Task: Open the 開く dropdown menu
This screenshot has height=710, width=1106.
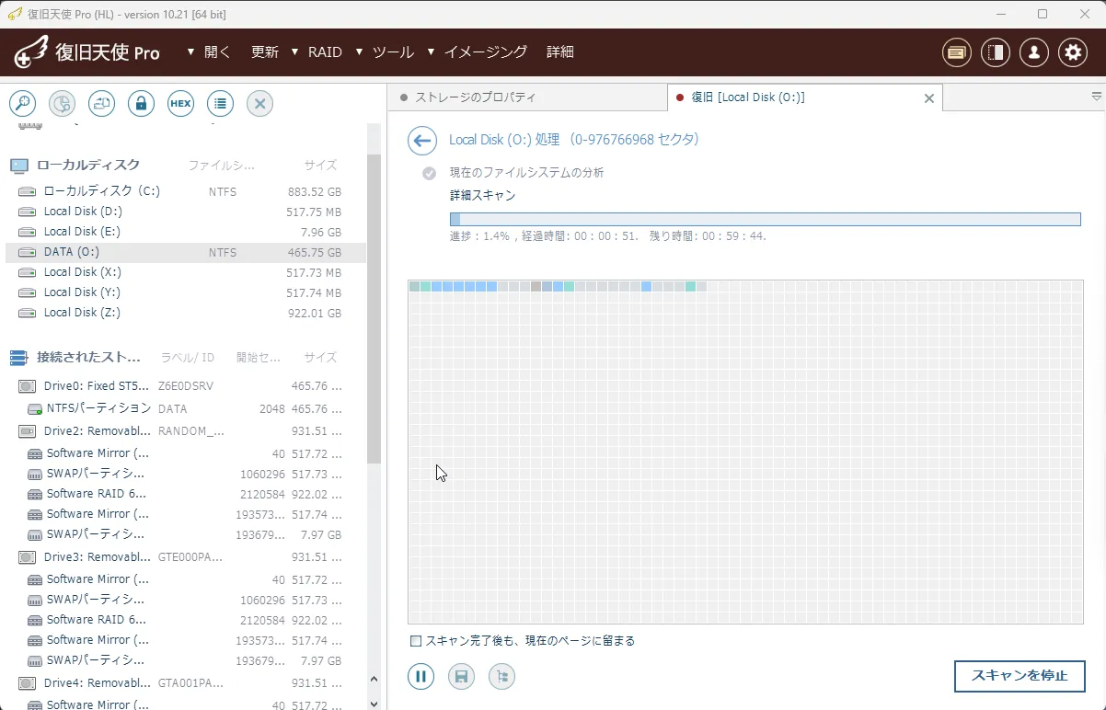Action: 209,52
